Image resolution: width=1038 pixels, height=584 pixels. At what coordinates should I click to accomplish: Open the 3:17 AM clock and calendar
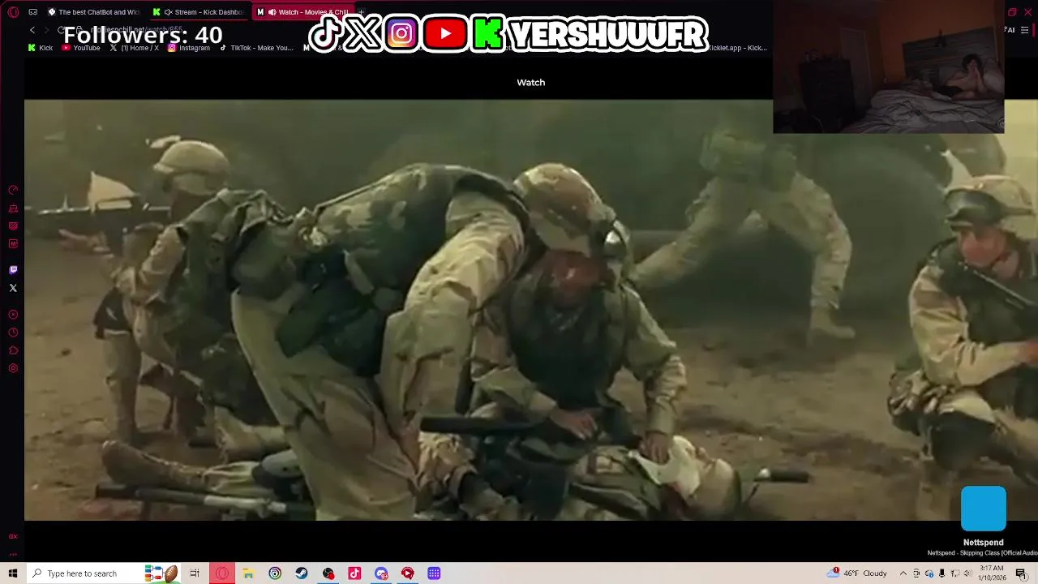coord(992,573)
